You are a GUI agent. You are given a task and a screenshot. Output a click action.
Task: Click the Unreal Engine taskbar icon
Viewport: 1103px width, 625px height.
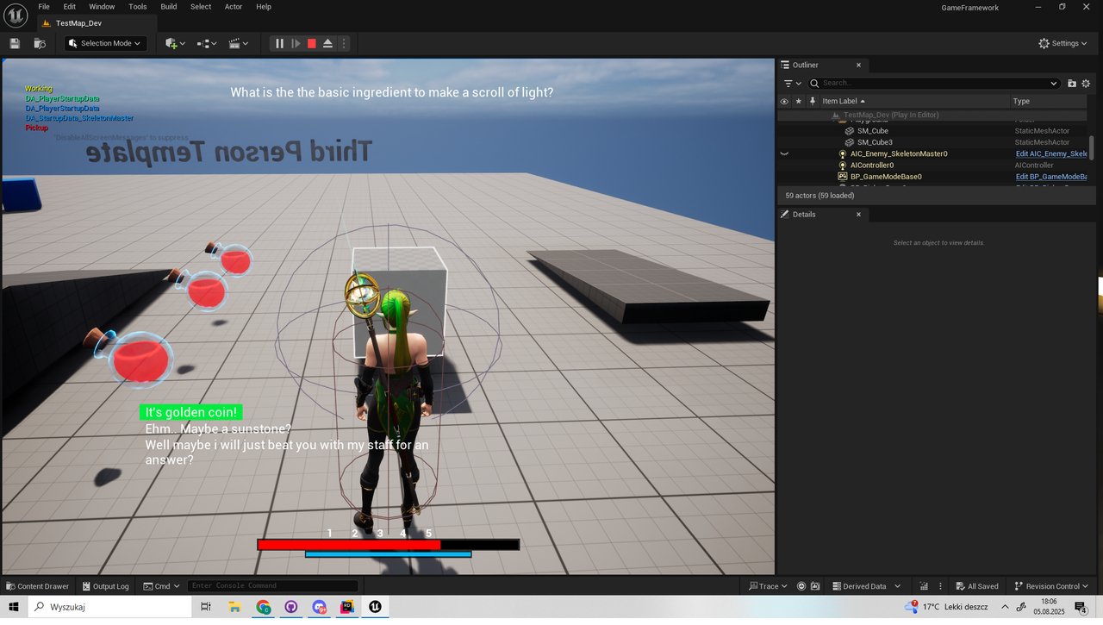point(376,607)
